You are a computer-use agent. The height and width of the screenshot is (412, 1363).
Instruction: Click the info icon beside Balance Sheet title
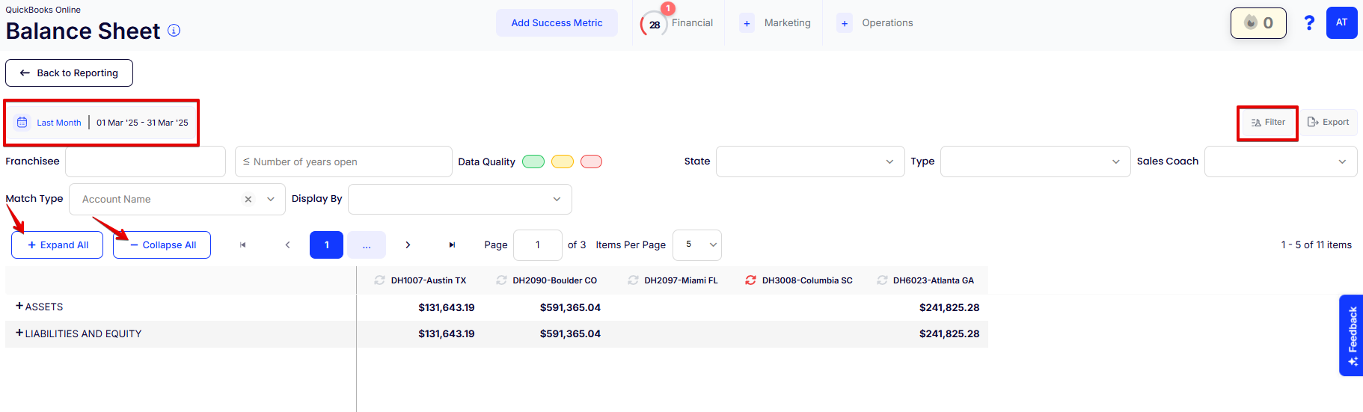(174, 31)
